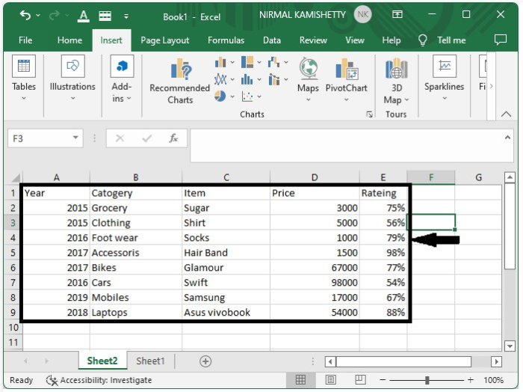Image resolution: width=523 pixels, height=392 pixels.
Task: Open the View tab
Action: 355,40
